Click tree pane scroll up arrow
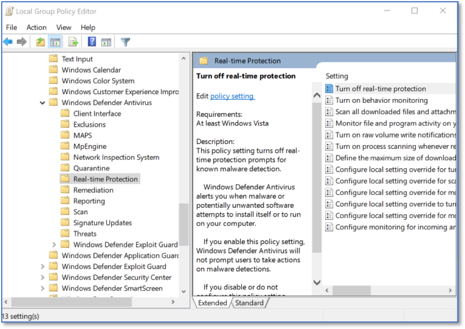465x329 pixels. tap(184, 58)
